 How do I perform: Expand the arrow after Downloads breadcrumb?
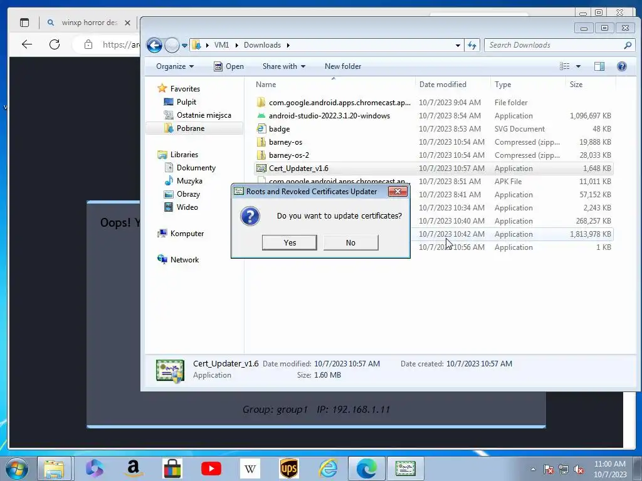tap(288, 45)
